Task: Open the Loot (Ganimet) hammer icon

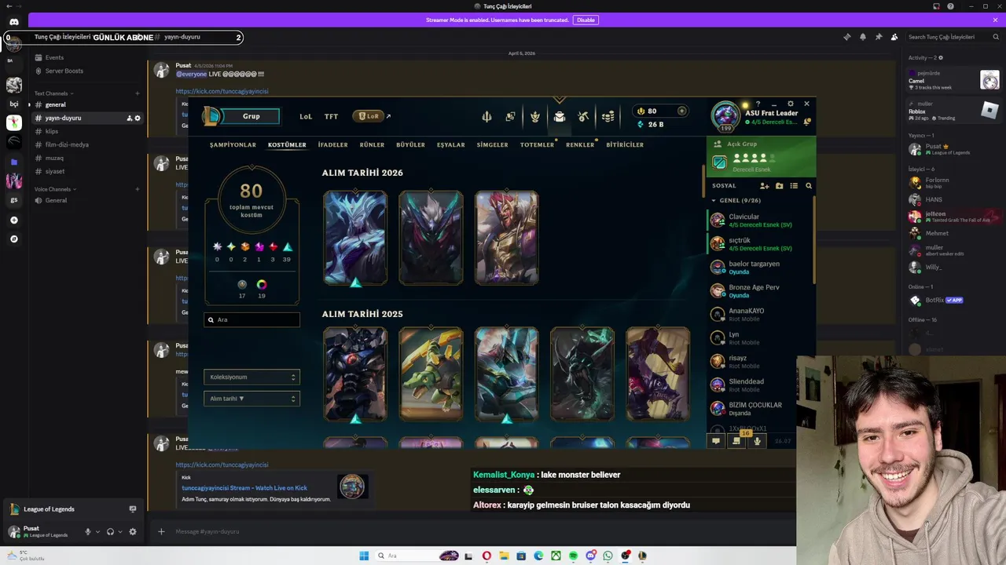Action: 583,116
